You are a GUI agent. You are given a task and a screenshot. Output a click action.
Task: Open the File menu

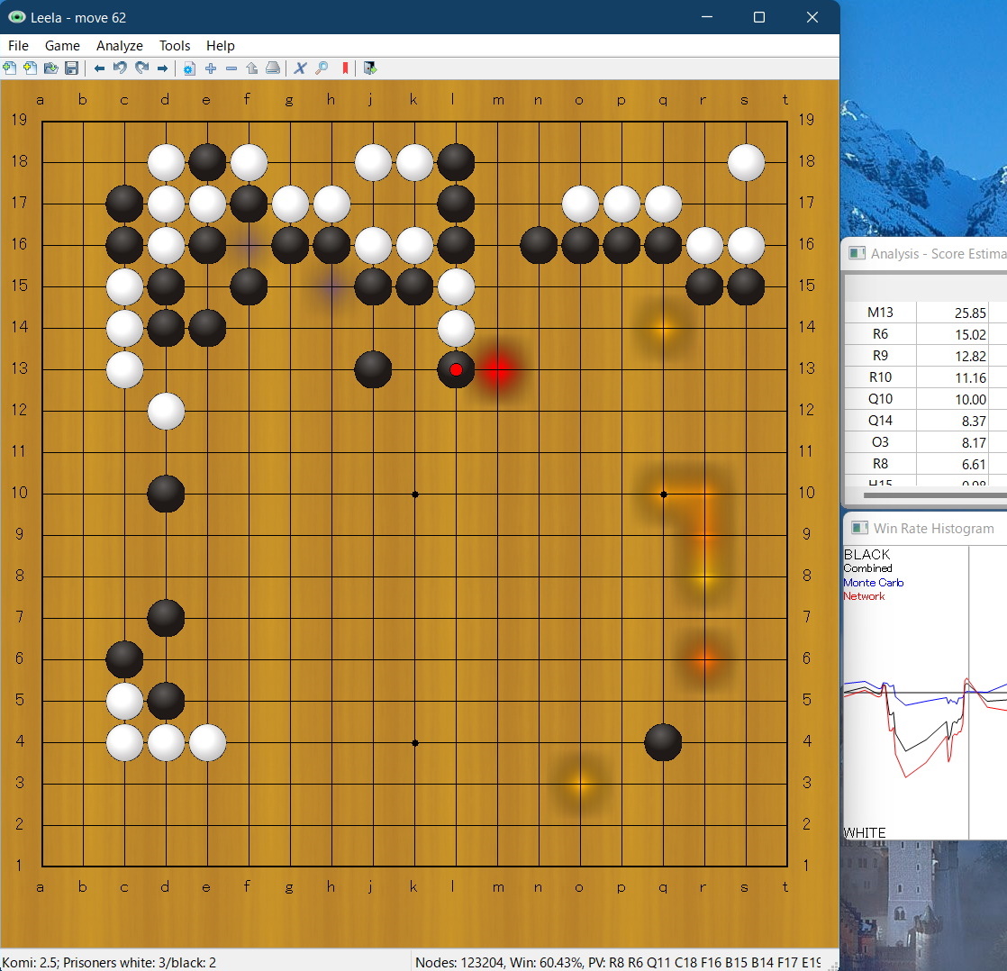[x=18, y=46]
